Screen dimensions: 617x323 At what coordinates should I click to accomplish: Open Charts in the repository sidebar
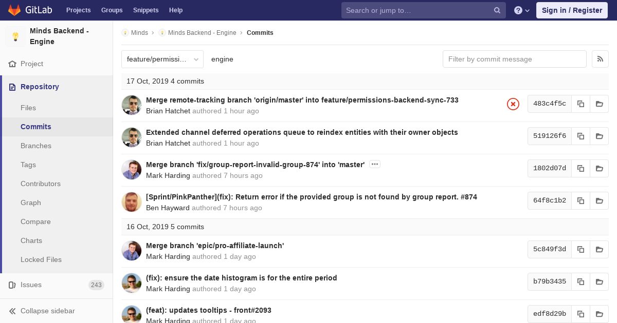coord(31,240)
